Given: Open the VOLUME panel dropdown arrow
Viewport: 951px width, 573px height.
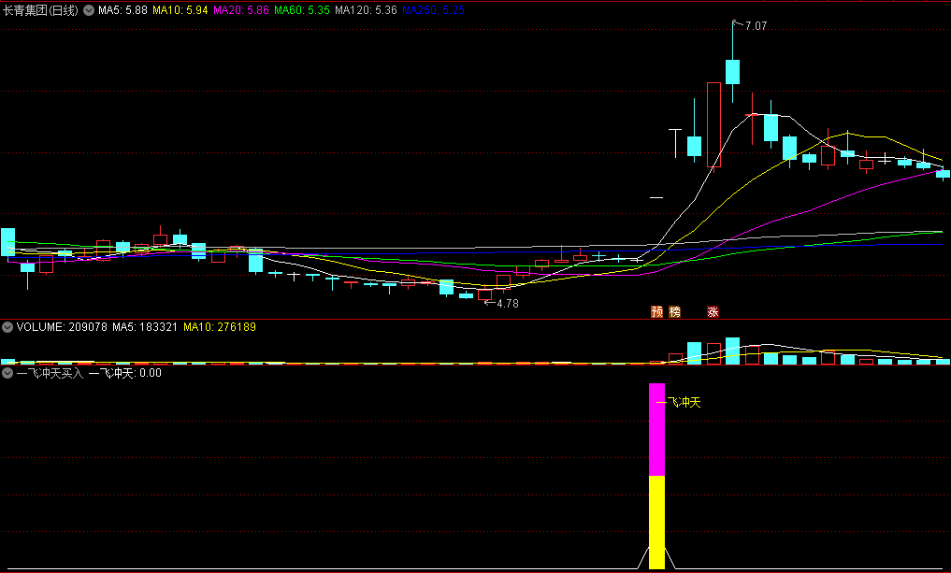Looking at the screenshot, I should point(7,327).
